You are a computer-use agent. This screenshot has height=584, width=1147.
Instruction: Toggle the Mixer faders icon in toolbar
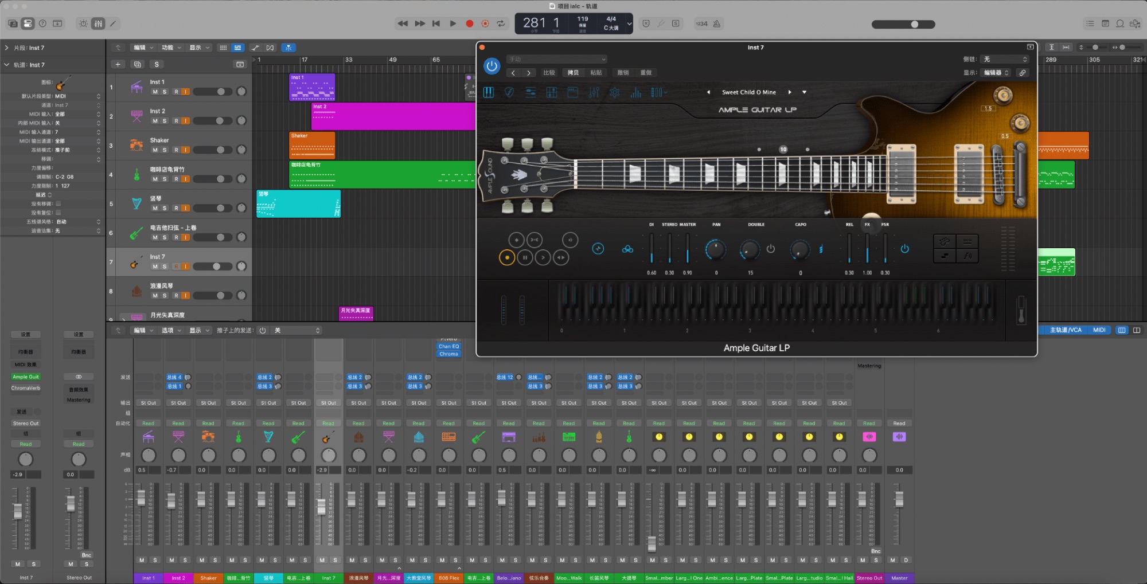click(x=99, y=23)
